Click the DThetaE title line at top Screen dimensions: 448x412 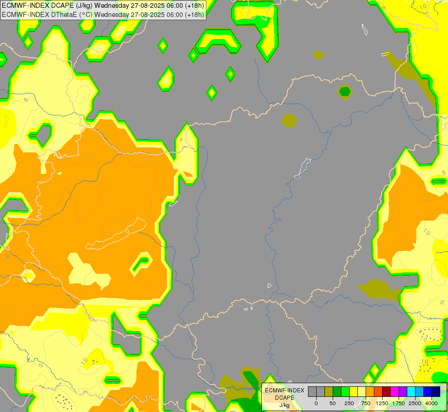[x=103, y=15]
